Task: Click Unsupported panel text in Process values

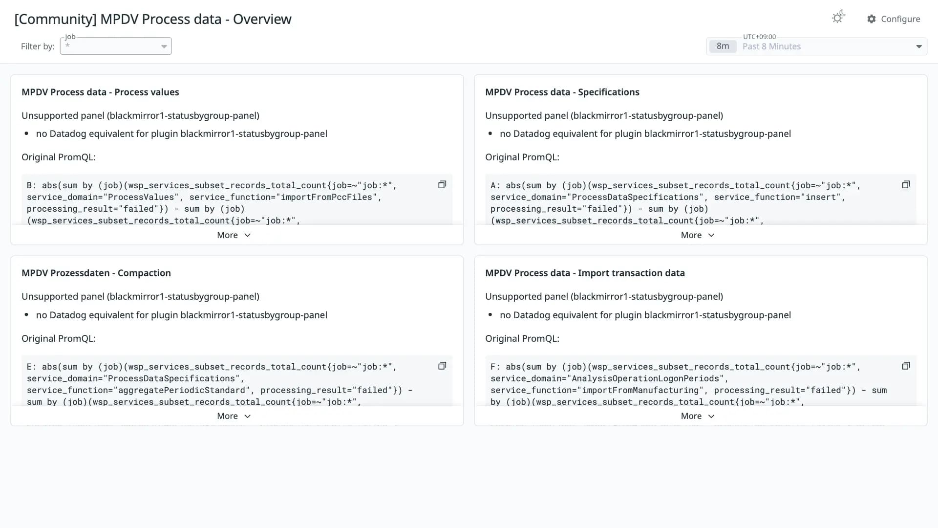Action: coord(140,115)
